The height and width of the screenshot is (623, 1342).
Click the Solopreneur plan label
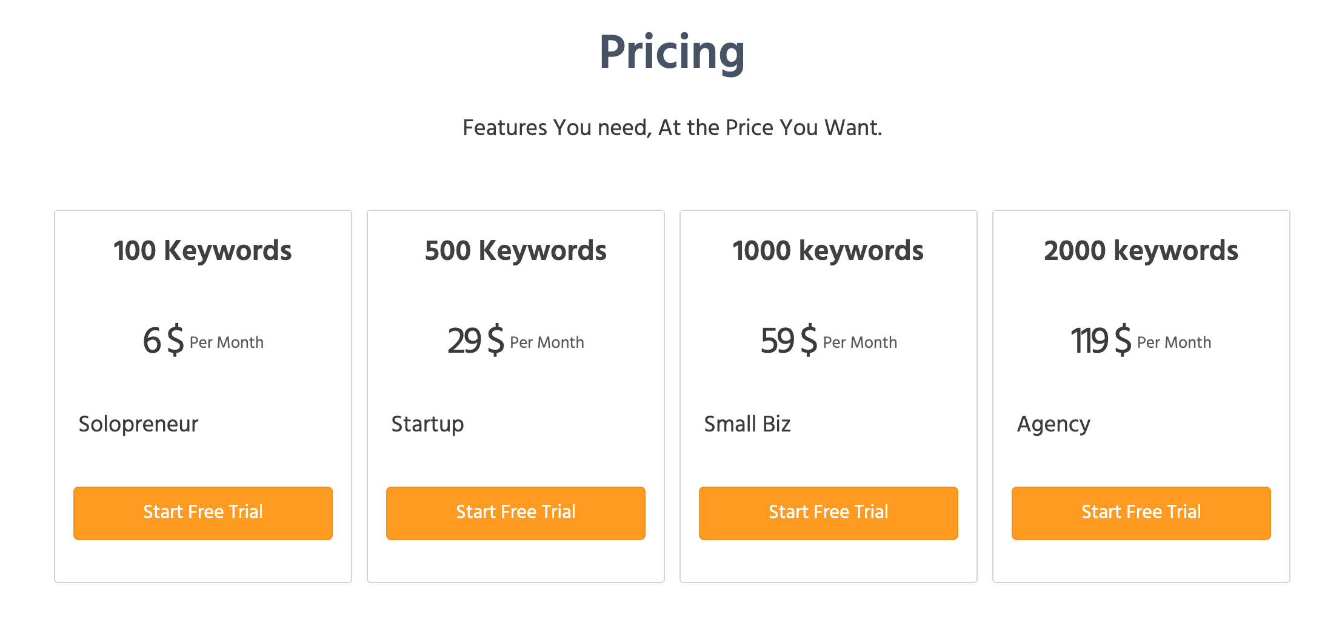point(138,424)
